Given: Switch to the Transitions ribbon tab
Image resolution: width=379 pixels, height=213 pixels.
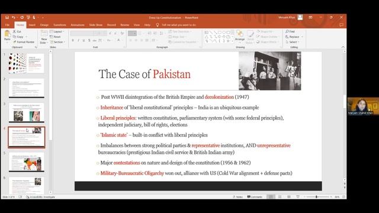Looking at the screenshot, I should 60,25.
